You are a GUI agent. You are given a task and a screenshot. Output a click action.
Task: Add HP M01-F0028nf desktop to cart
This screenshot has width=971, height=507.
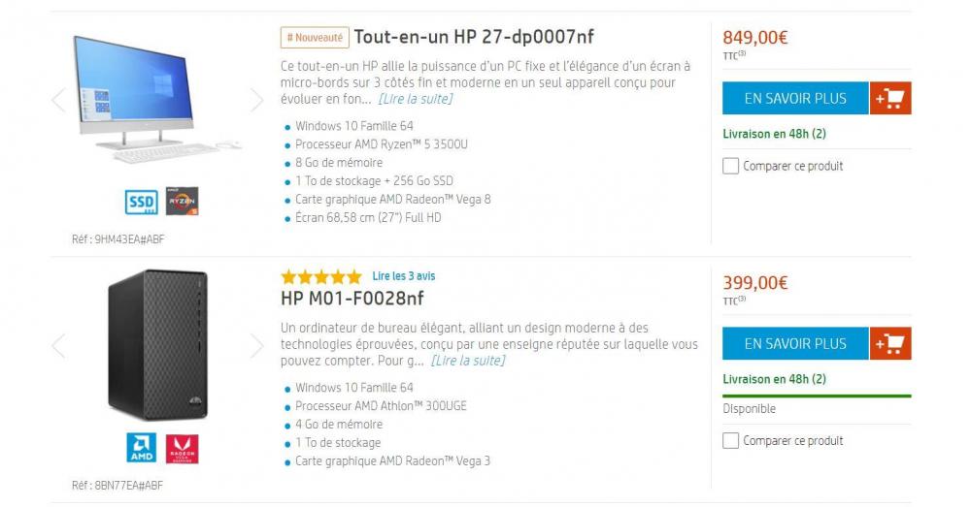(x=890, y=343)
